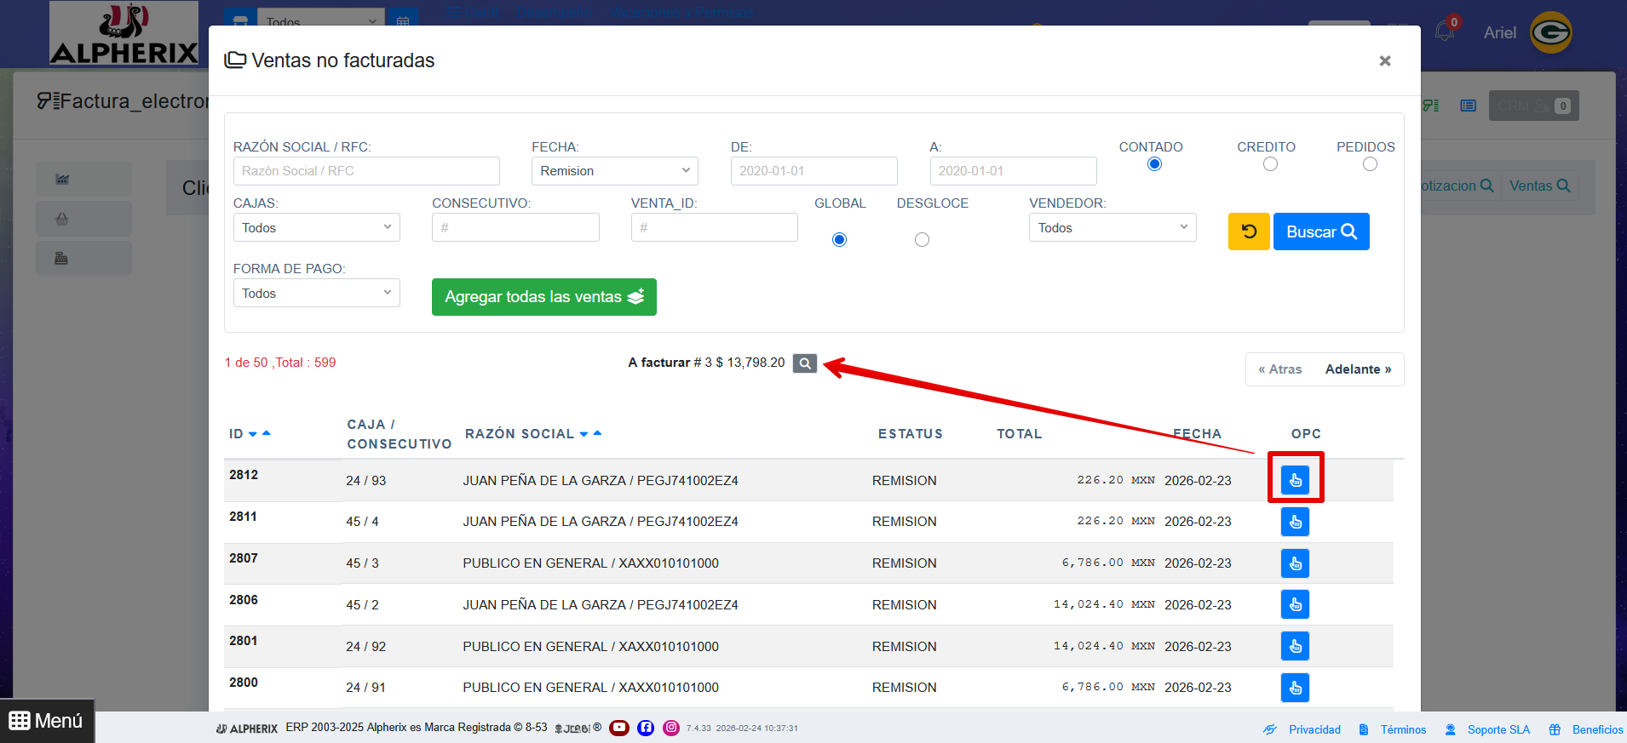The width and height of the screenshot is (1627, 743).
Task: Click Agregar todas las ventas button
Action: [x=543, y=297]
